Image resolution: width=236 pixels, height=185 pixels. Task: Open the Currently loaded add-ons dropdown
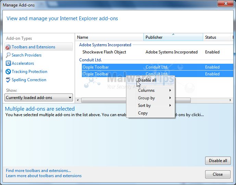(39, 98)
